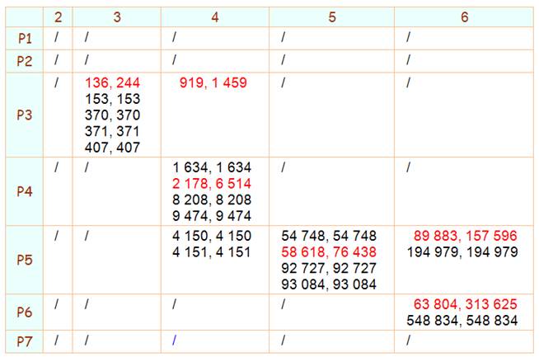Screen dimensions: 539x357
Task: Click the P1 row header
Action: pos(24,38)
